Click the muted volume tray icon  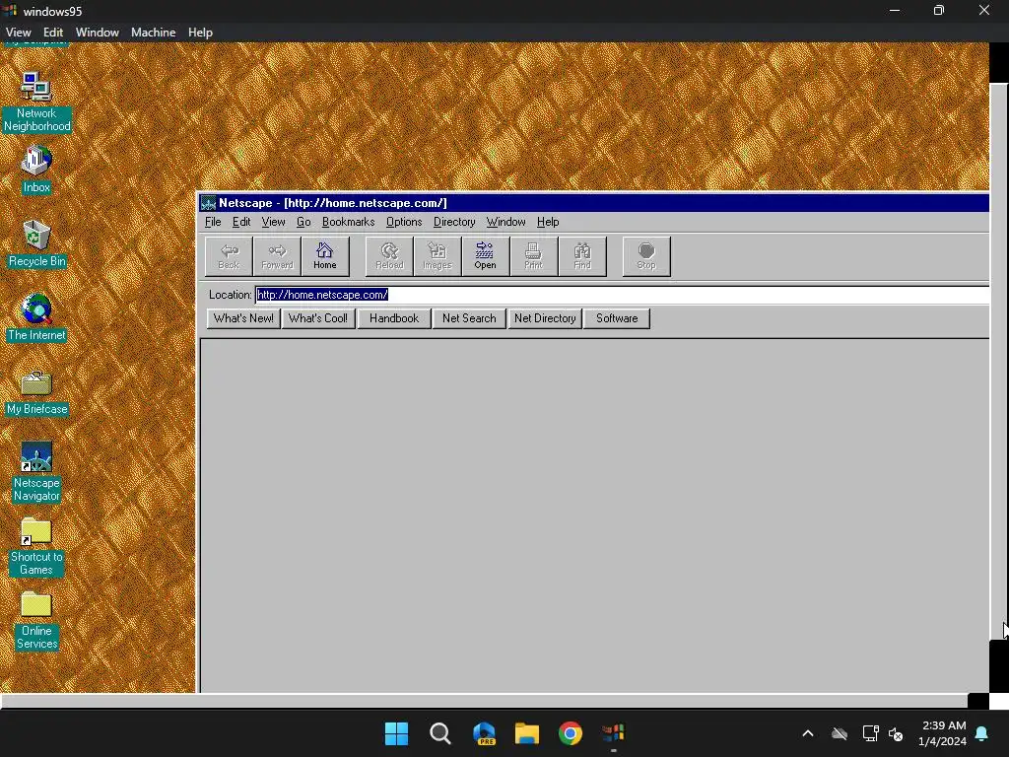tap(895, 733)
